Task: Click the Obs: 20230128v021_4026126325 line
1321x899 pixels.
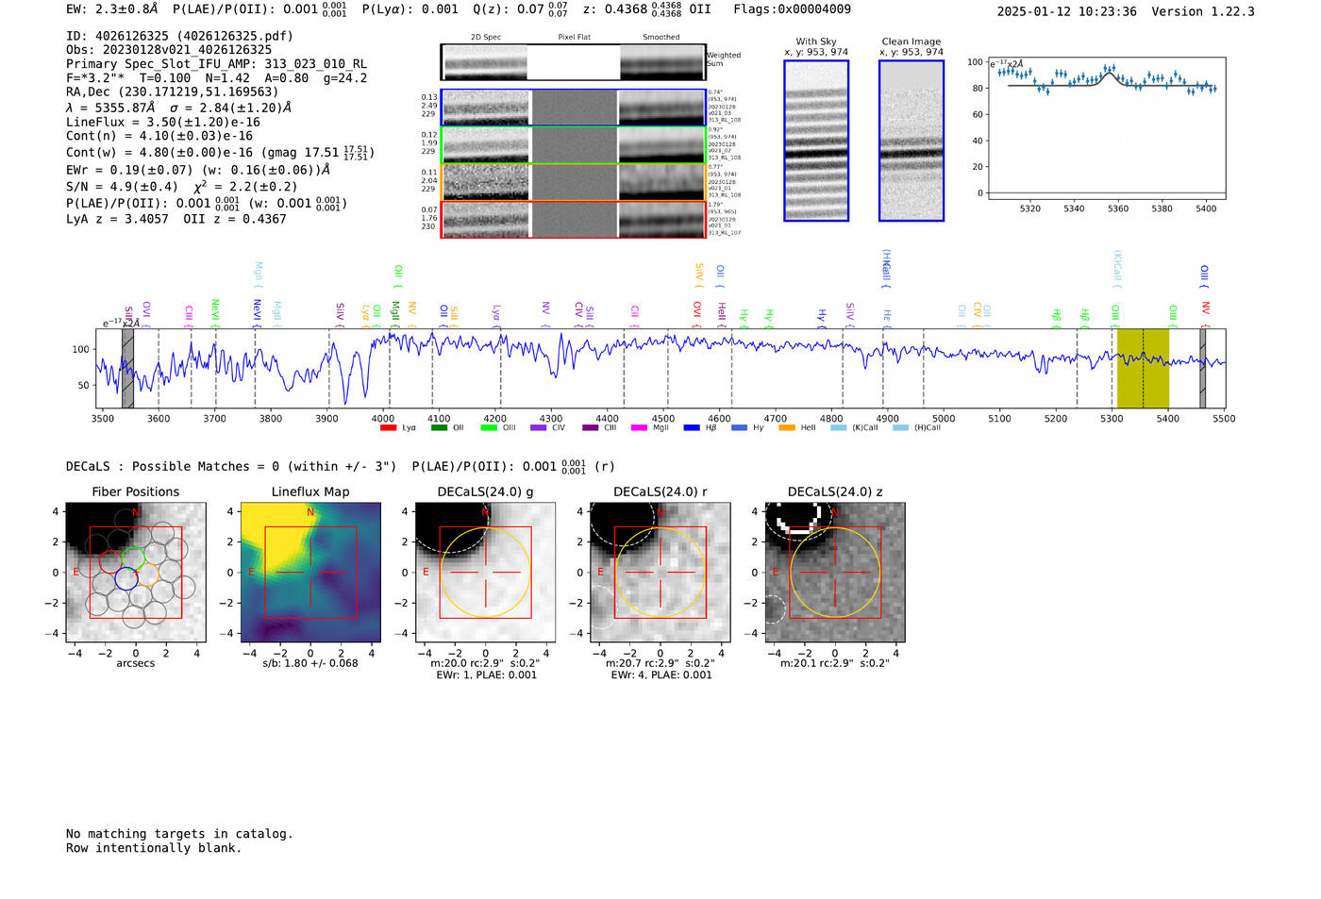Action: [169, 50]
